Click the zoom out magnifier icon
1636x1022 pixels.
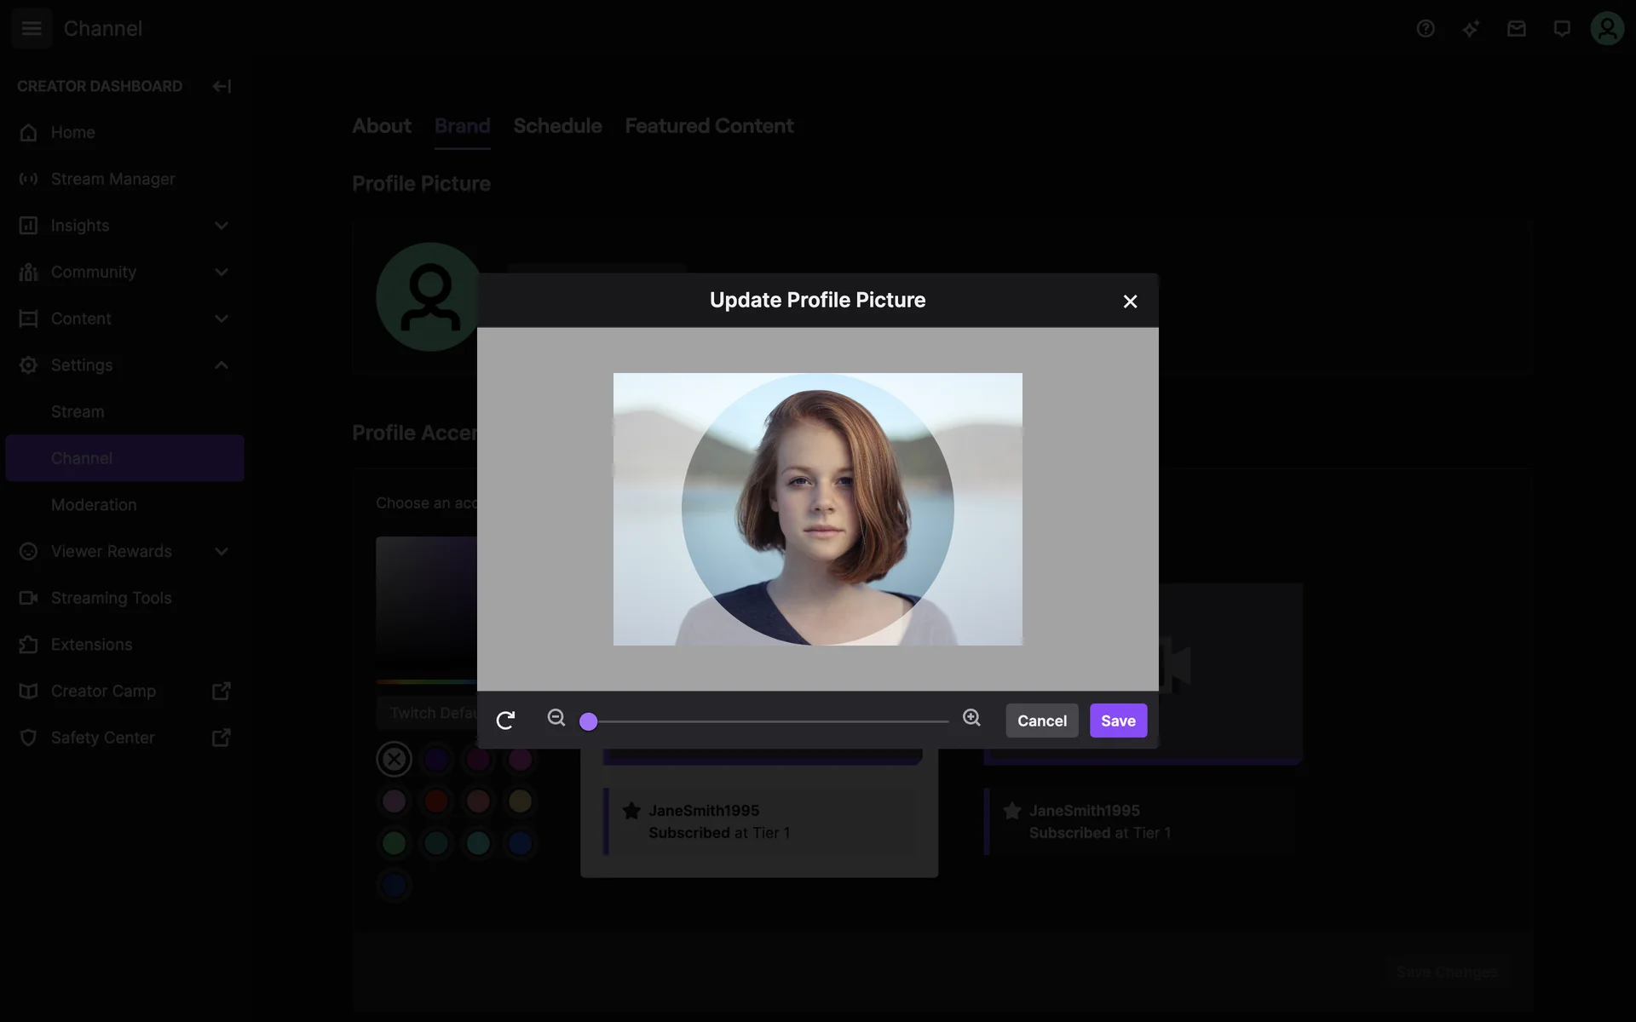tap(556, 718)
